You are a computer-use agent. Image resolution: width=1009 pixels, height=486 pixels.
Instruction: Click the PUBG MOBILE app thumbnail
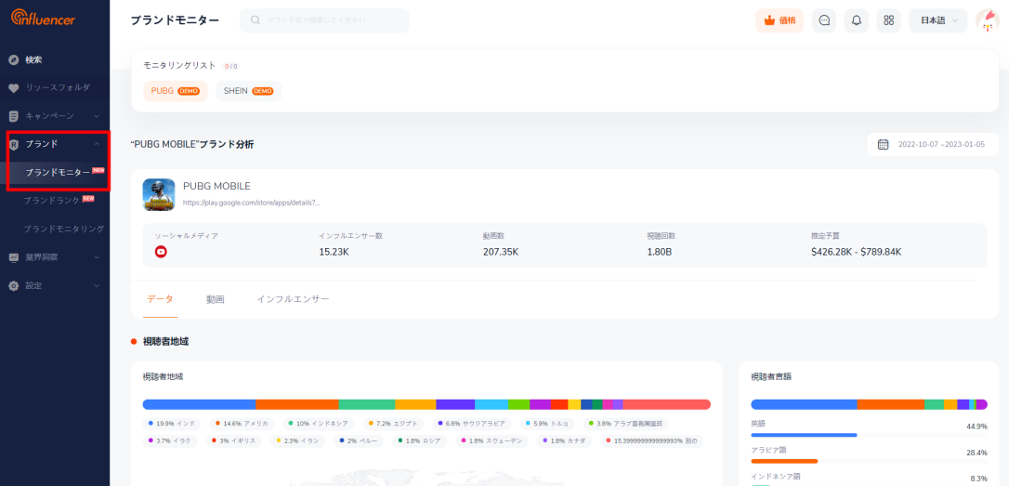[159, 194]
